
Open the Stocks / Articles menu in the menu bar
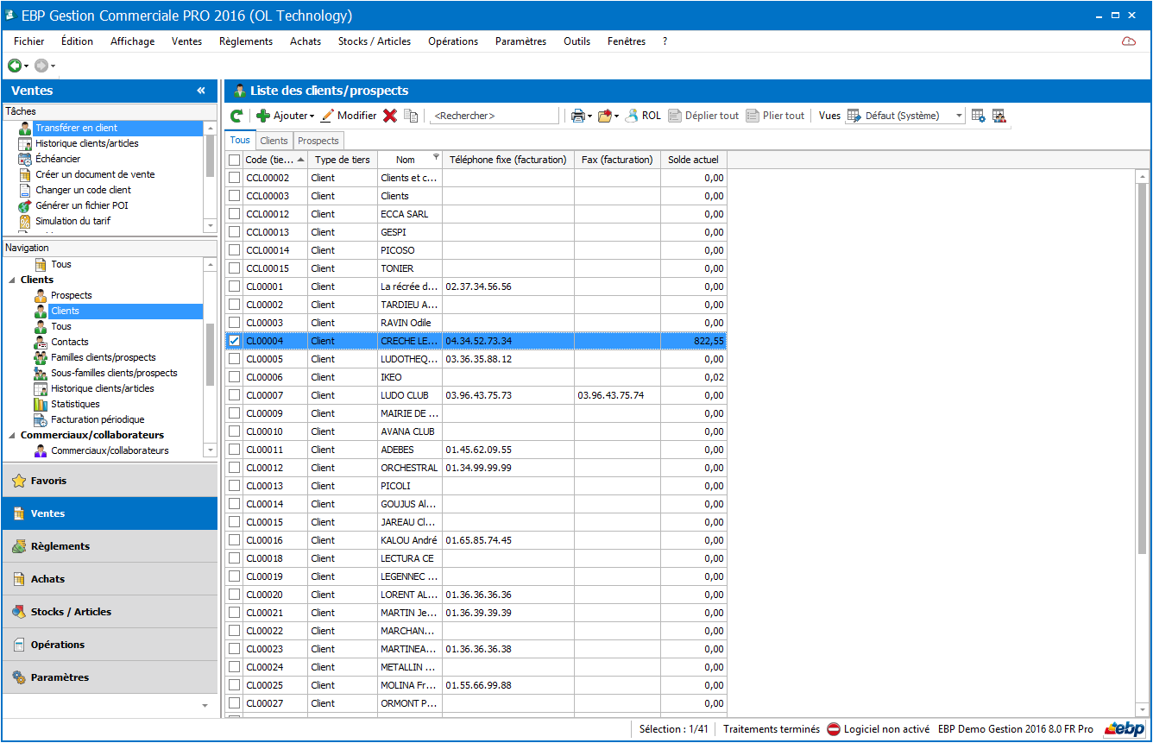(x=375, y=41)
